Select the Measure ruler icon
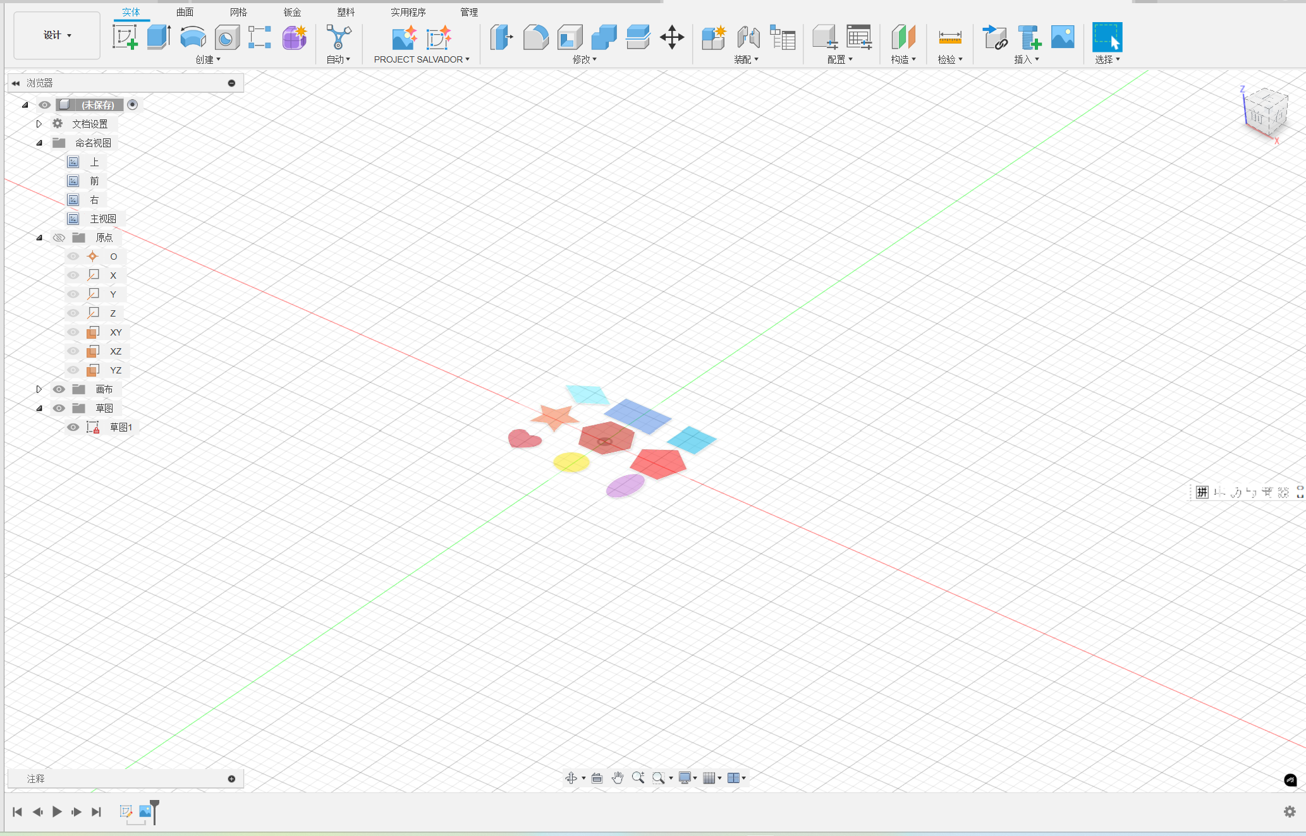Viewport: 1306px width, 836px height. click(x=949, y=38)
